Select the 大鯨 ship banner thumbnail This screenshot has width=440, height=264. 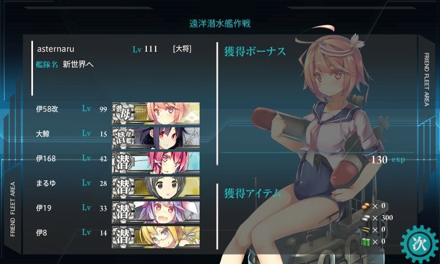pyautogui.click(x=156, y=137)
